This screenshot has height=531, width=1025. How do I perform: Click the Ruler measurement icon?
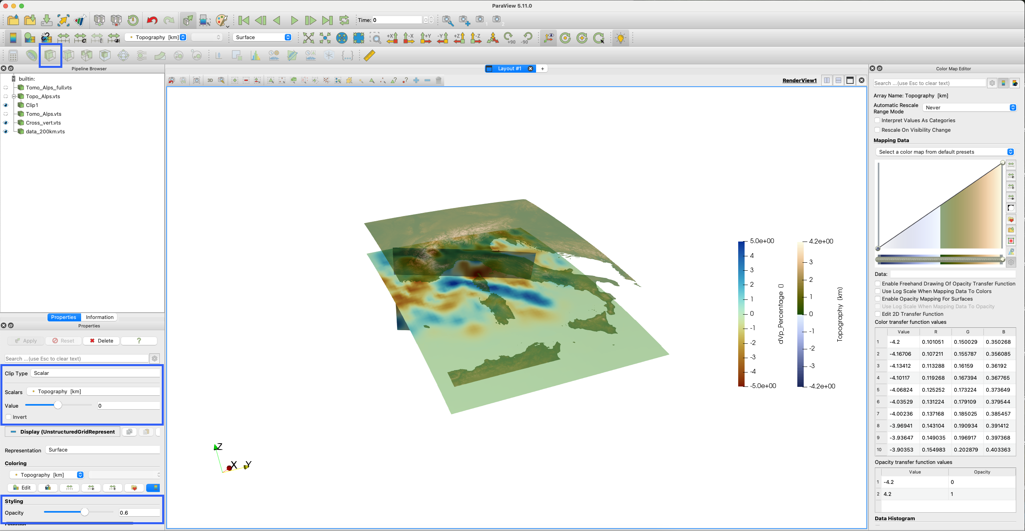pos(369,55)
